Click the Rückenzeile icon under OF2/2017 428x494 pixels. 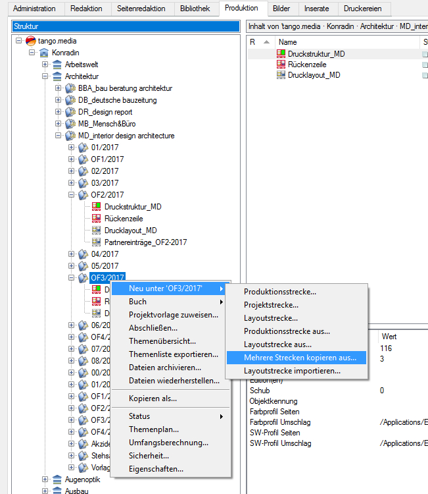click(x=96, y=219)
